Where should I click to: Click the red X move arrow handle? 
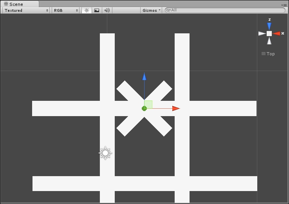point(176,109)
